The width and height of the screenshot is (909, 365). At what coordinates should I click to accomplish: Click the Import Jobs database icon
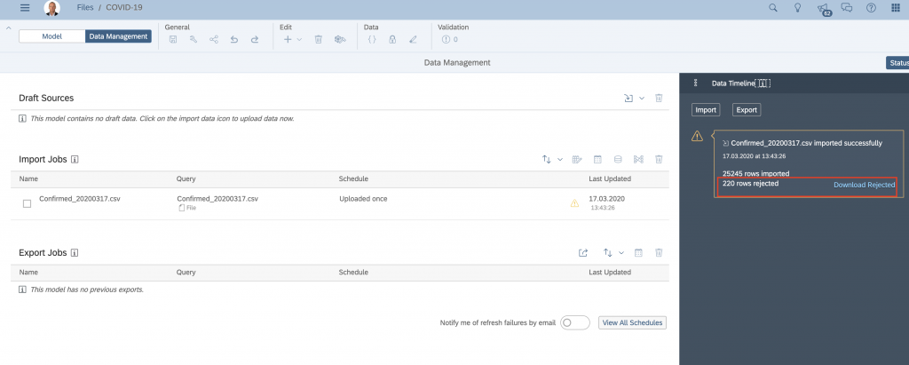[618, 159]
